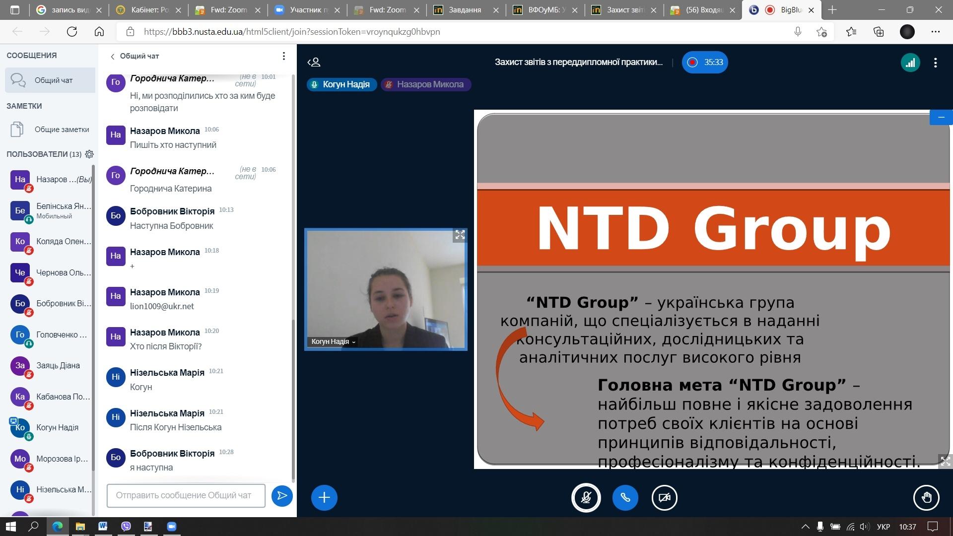Open the Edge profile avatar
Image resolution: width=953 pixels, height=536 pixels.
point(907,32)
